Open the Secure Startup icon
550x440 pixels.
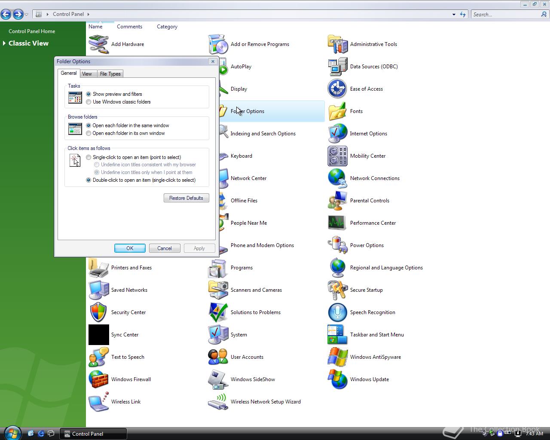pos(337,290)
